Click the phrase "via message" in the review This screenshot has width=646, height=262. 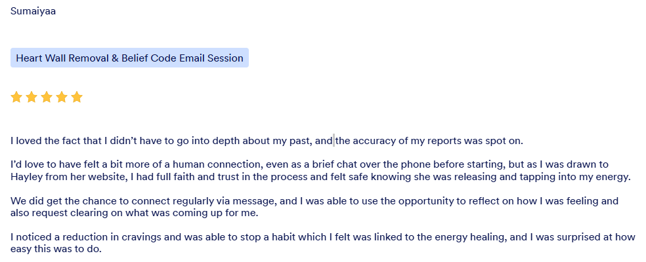[x=236, y=201]
